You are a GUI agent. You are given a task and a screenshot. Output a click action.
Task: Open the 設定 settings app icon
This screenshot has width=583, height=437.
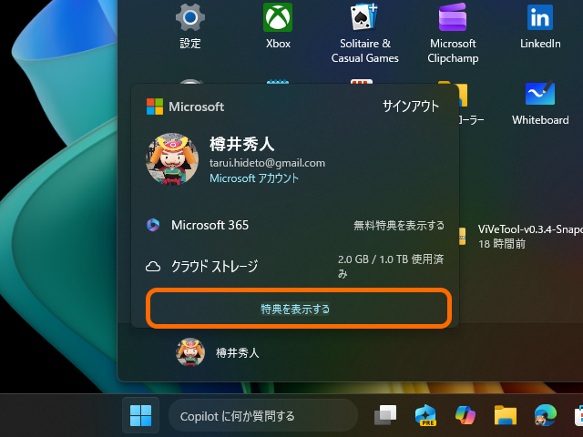point(190,17)
